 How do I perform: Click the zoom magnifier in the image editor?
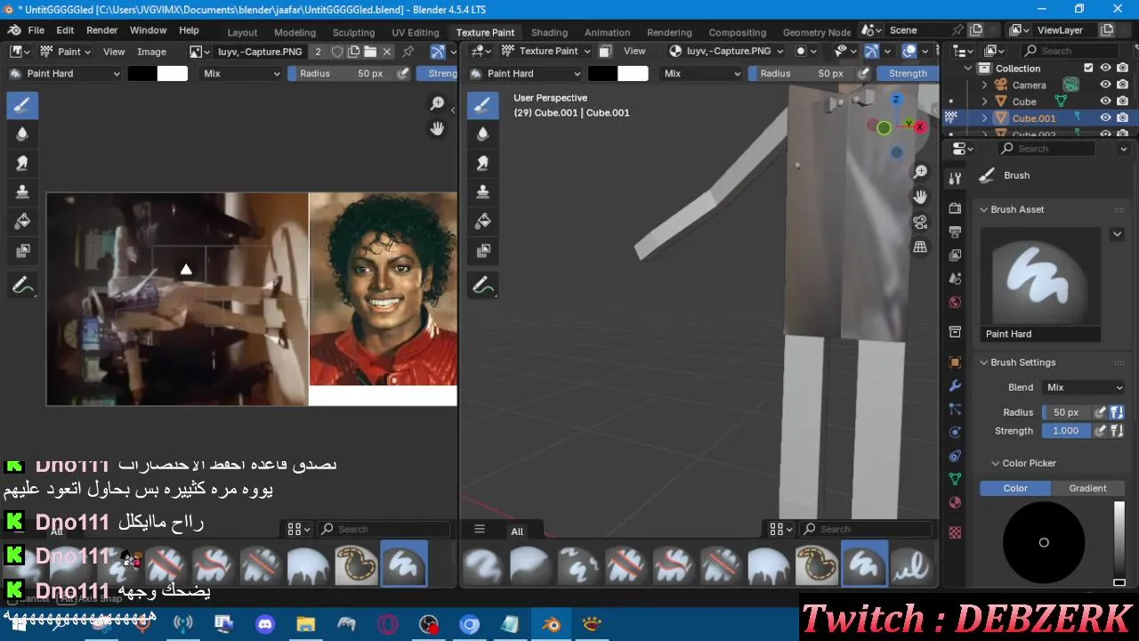(437, 104)
